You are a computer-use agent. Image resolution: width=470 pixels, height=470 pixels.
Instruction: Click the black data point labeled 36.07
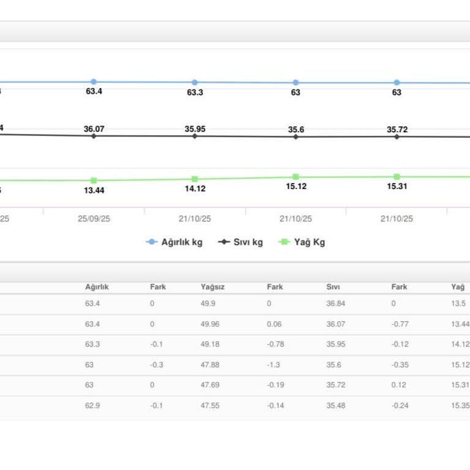[94, 136]
